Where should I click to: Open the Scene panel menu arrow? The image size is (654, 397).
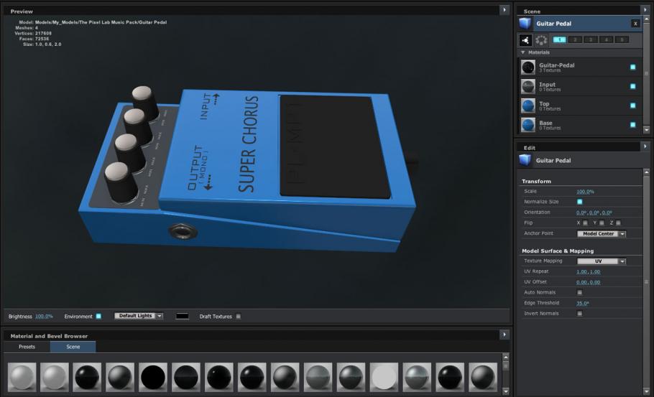(x=645, y=9)
